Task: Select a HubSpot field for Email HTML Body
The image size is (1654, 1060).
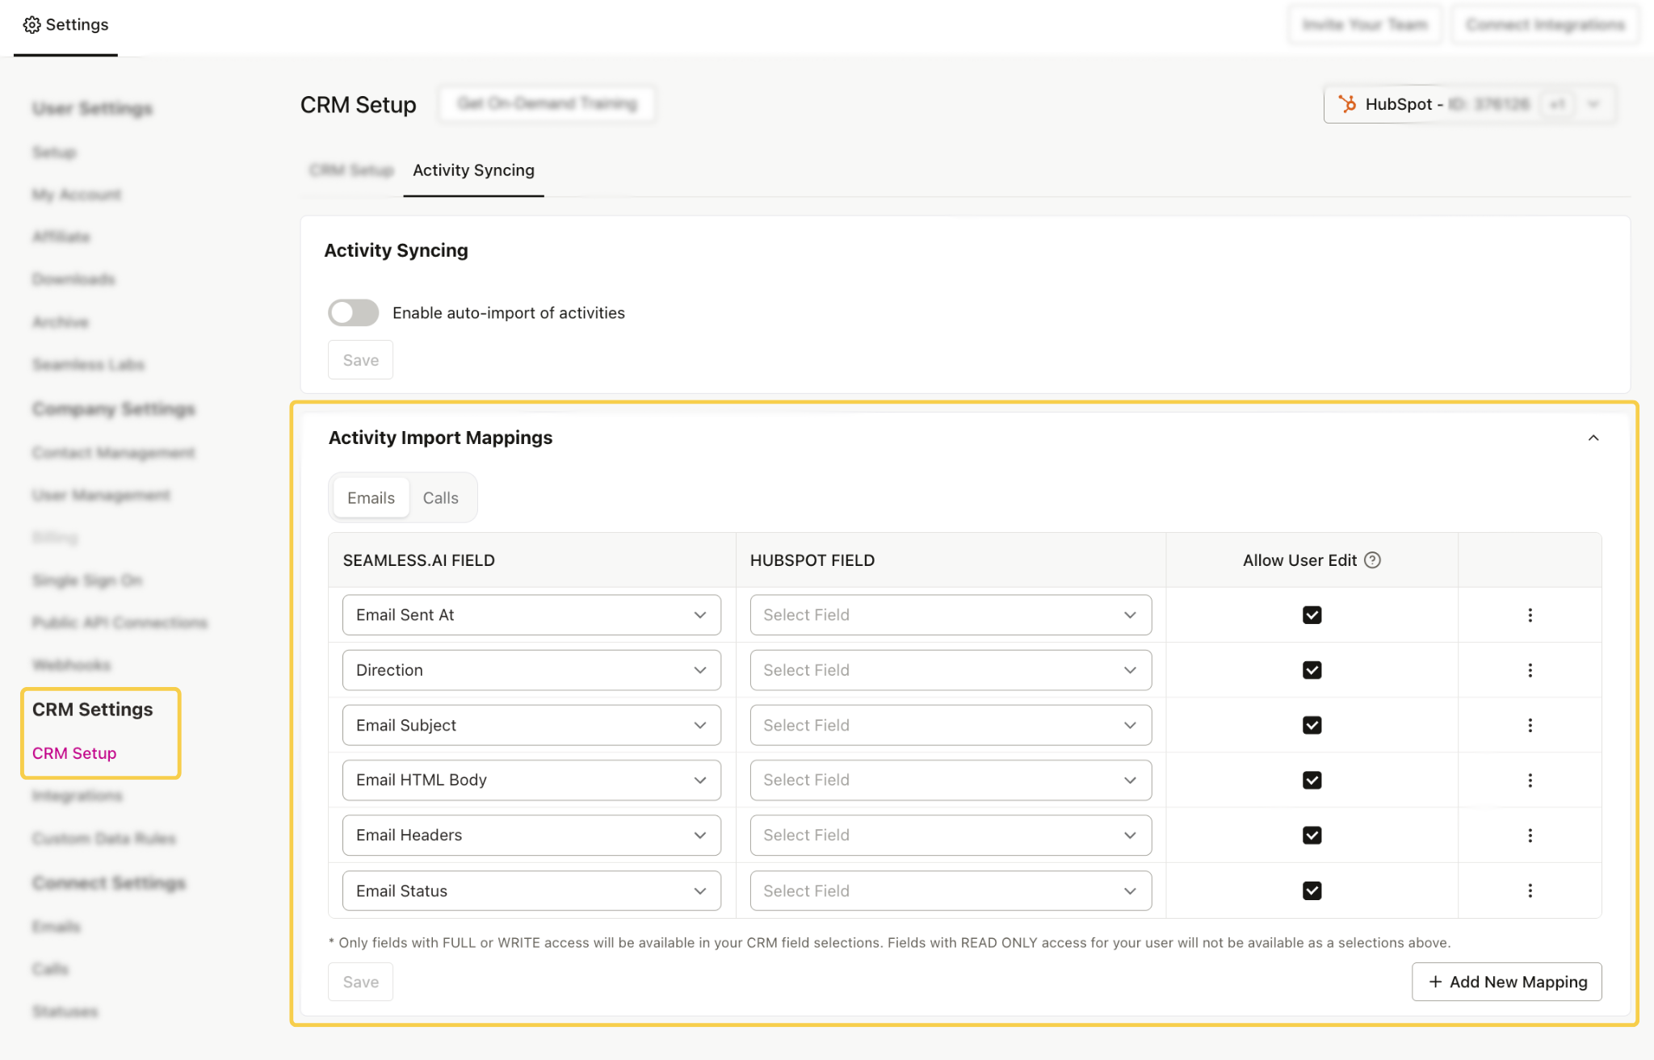Action: [951, 780]
